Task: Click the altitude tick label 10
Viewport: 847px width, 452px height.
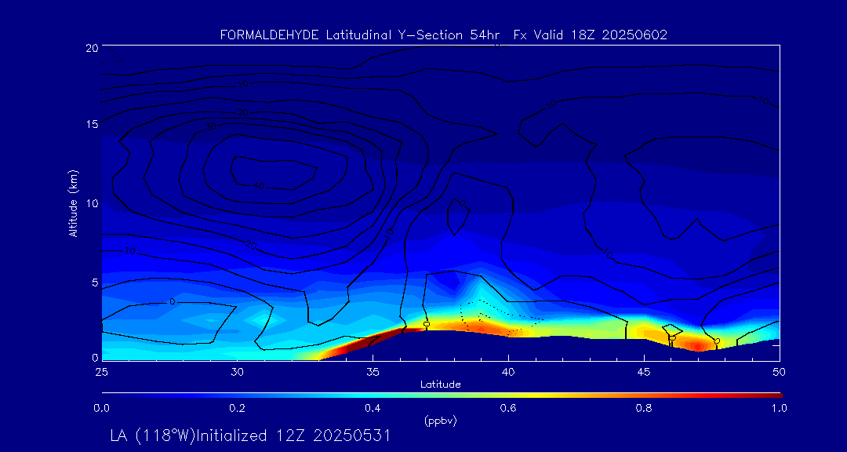Action: tap(92, 203)
